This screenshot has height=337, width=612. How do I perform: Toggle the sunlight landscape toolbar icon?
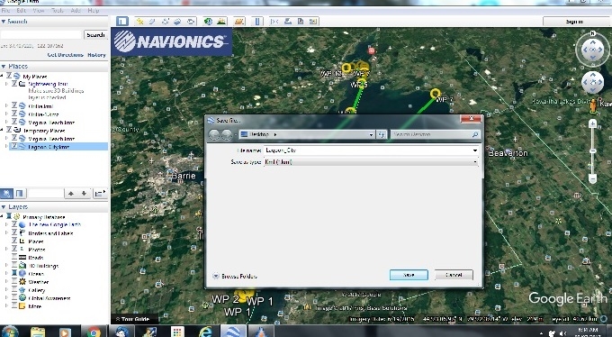220,22
